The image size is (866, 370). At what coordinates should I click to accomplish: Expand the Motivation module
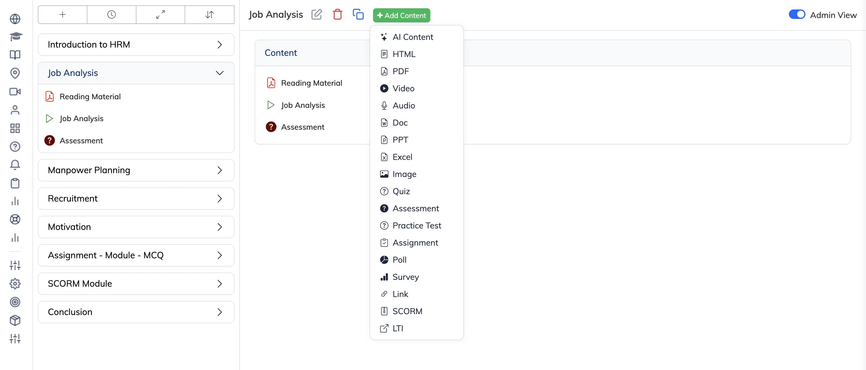(x=136, y=227)
